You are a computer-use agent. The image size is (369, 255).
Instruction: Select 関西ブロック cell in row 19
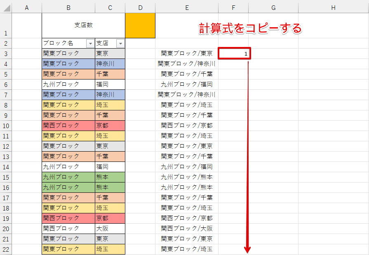(x=68, y=218)
